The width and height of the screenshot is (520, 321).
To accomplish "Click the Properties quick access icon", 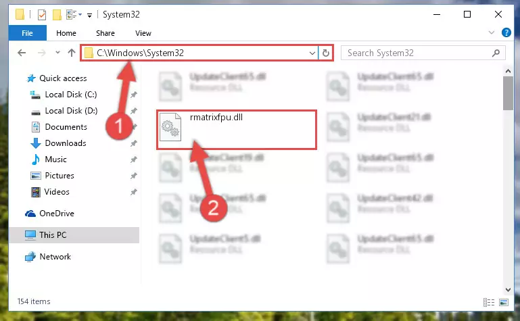I will click(x=42, y=15).
